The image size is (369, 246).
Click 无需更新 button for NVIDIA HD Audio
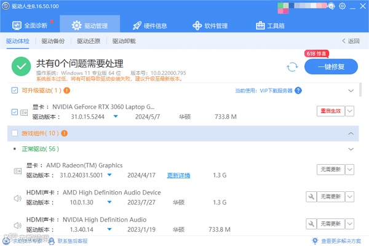tap(331, 224)
